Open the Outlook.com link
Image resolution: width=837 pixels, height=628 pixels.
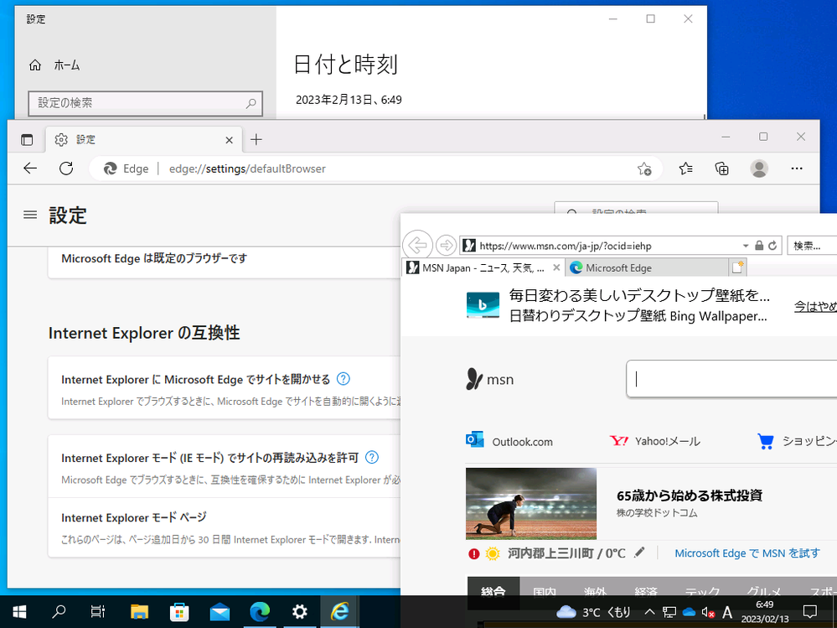point(509,441)
